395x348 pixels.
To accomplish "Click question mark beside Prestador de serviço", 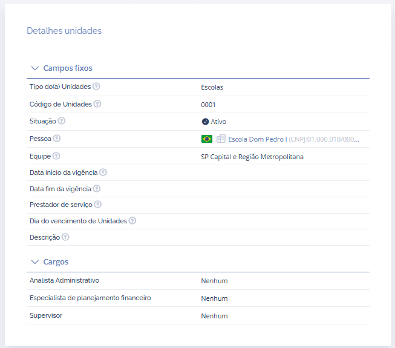I will click(98, 205).
